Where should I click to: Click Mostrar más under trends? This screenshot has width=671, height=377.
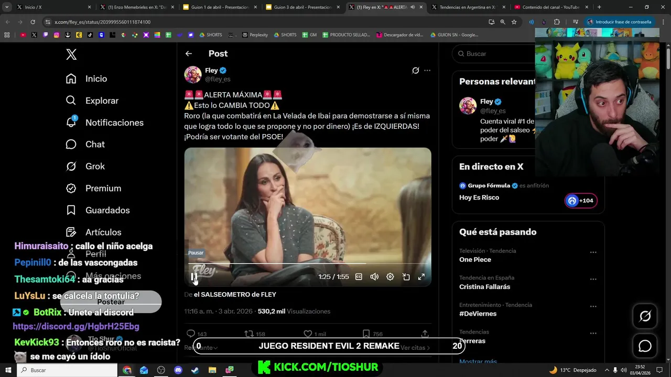(478, 361)
